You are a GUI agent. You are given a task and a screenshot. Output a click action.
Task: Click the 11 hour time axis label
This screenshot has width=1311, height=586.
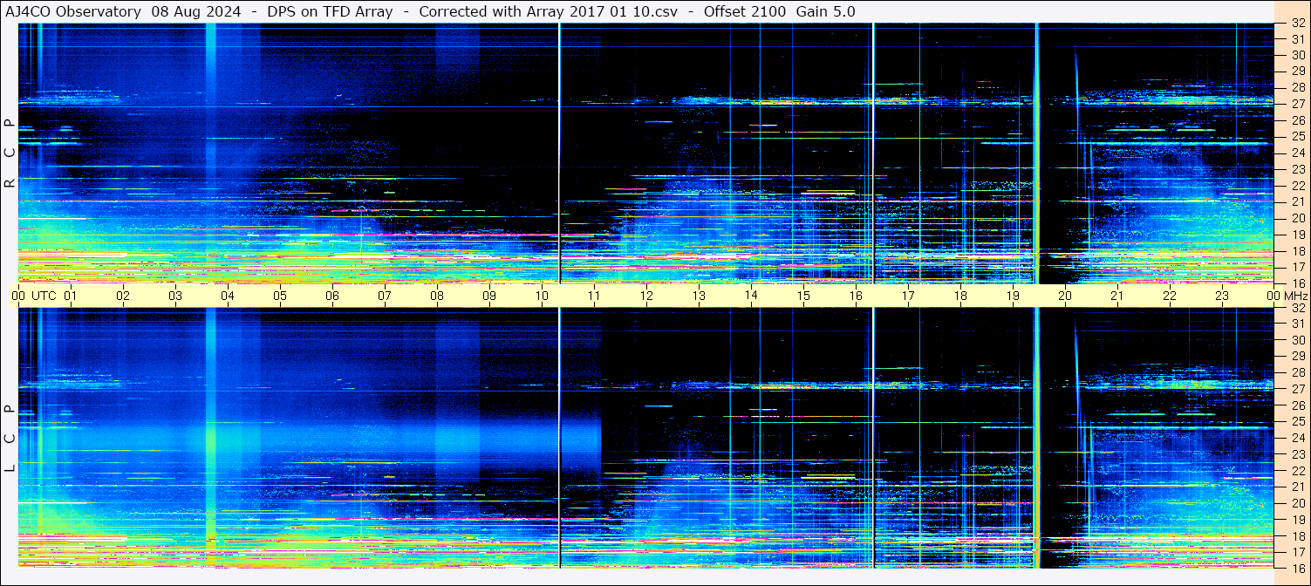coord(594,296)
